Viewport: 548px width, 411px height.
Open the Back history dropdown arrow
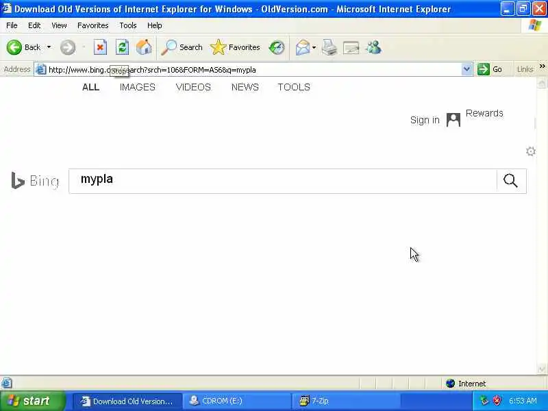[49, 47]
